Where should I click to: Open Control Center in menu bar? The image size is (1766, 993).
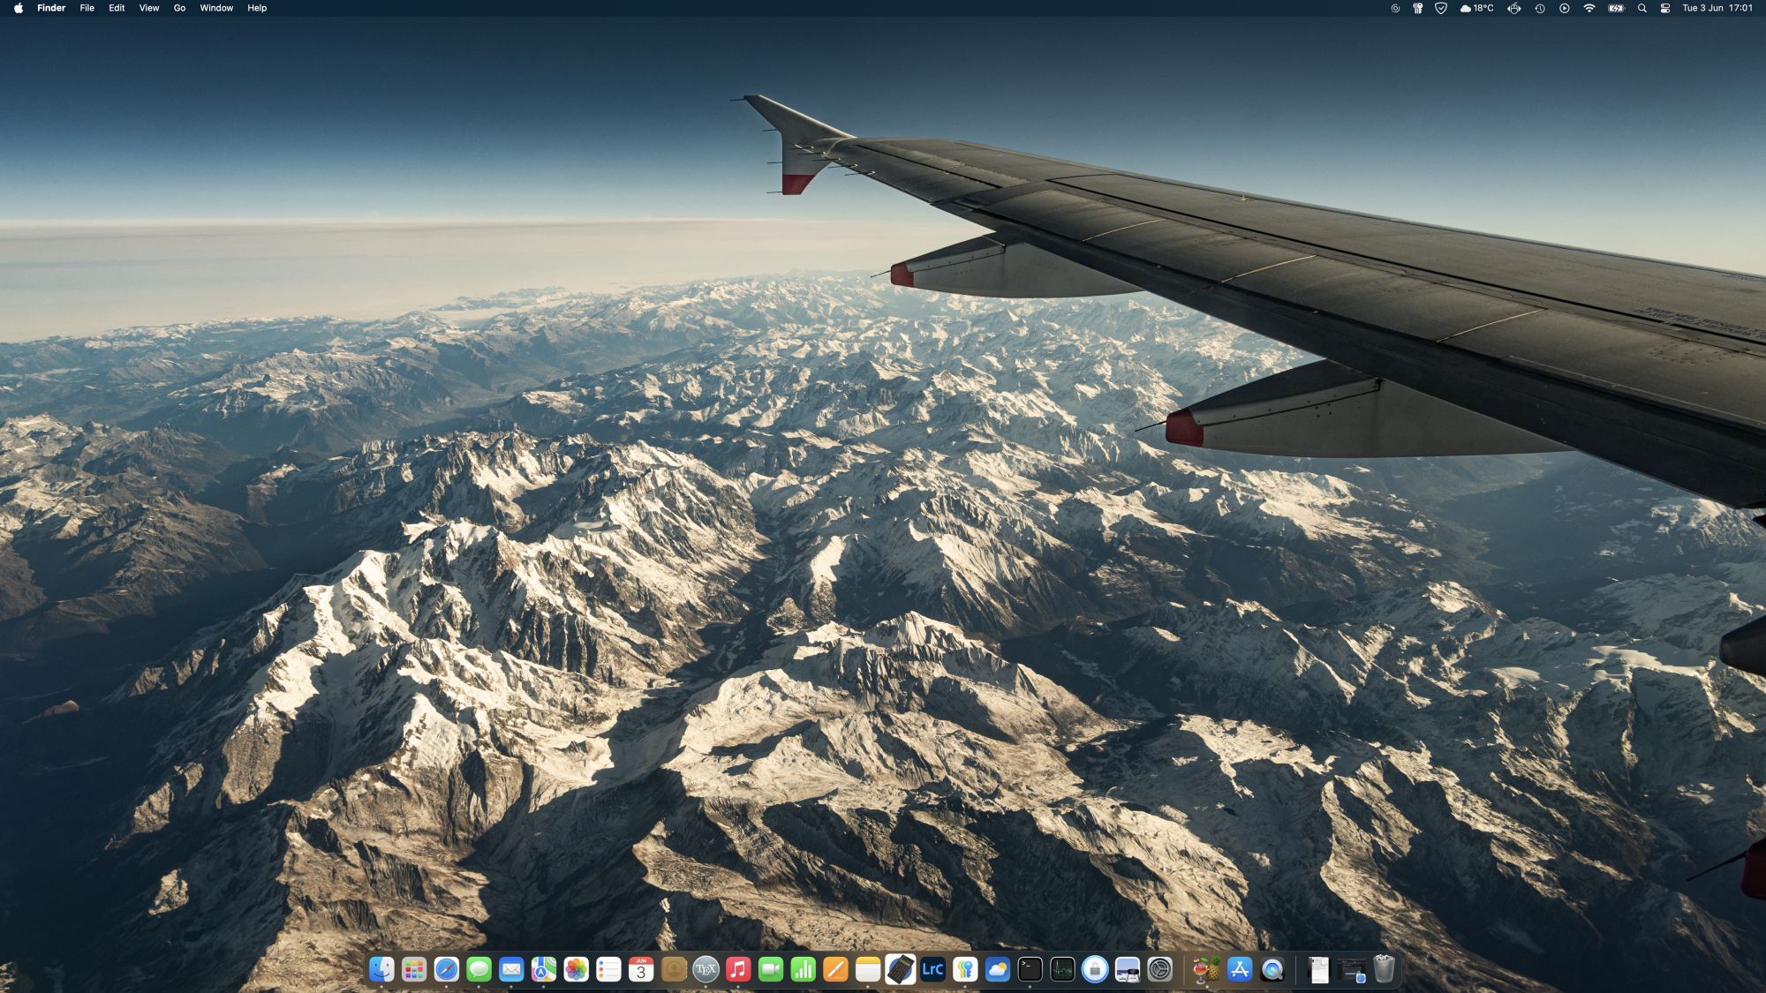point(1664,8)
